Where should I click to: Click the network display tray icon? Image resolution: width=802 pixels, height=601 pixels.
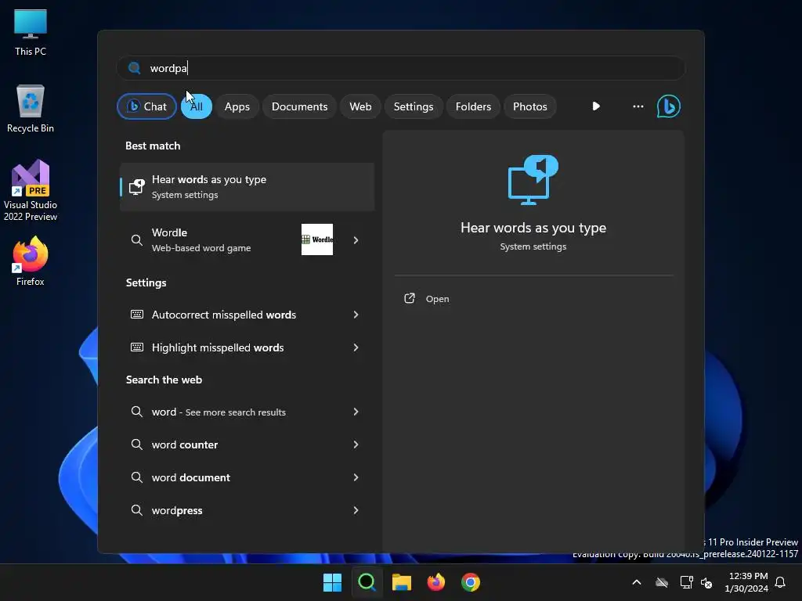click(x=686, y=582)
